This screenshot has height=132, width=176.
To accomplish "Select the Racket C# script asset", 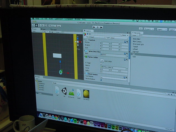I will coord(79,93).
